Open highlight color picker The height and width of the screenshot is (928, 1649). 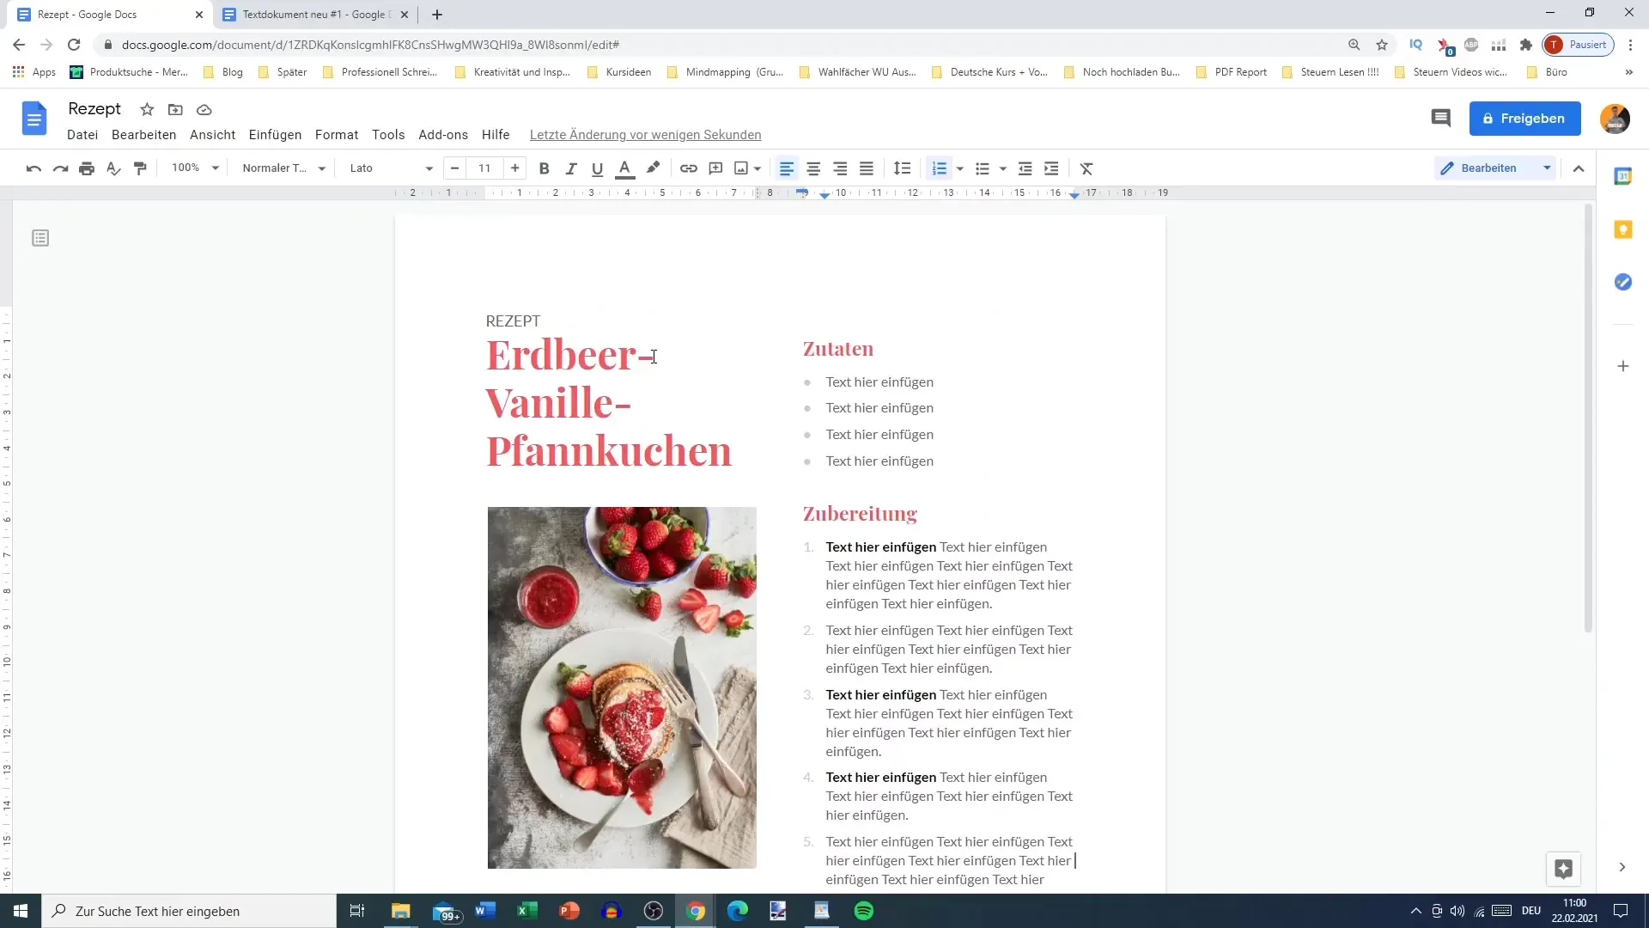pos(653,168)
